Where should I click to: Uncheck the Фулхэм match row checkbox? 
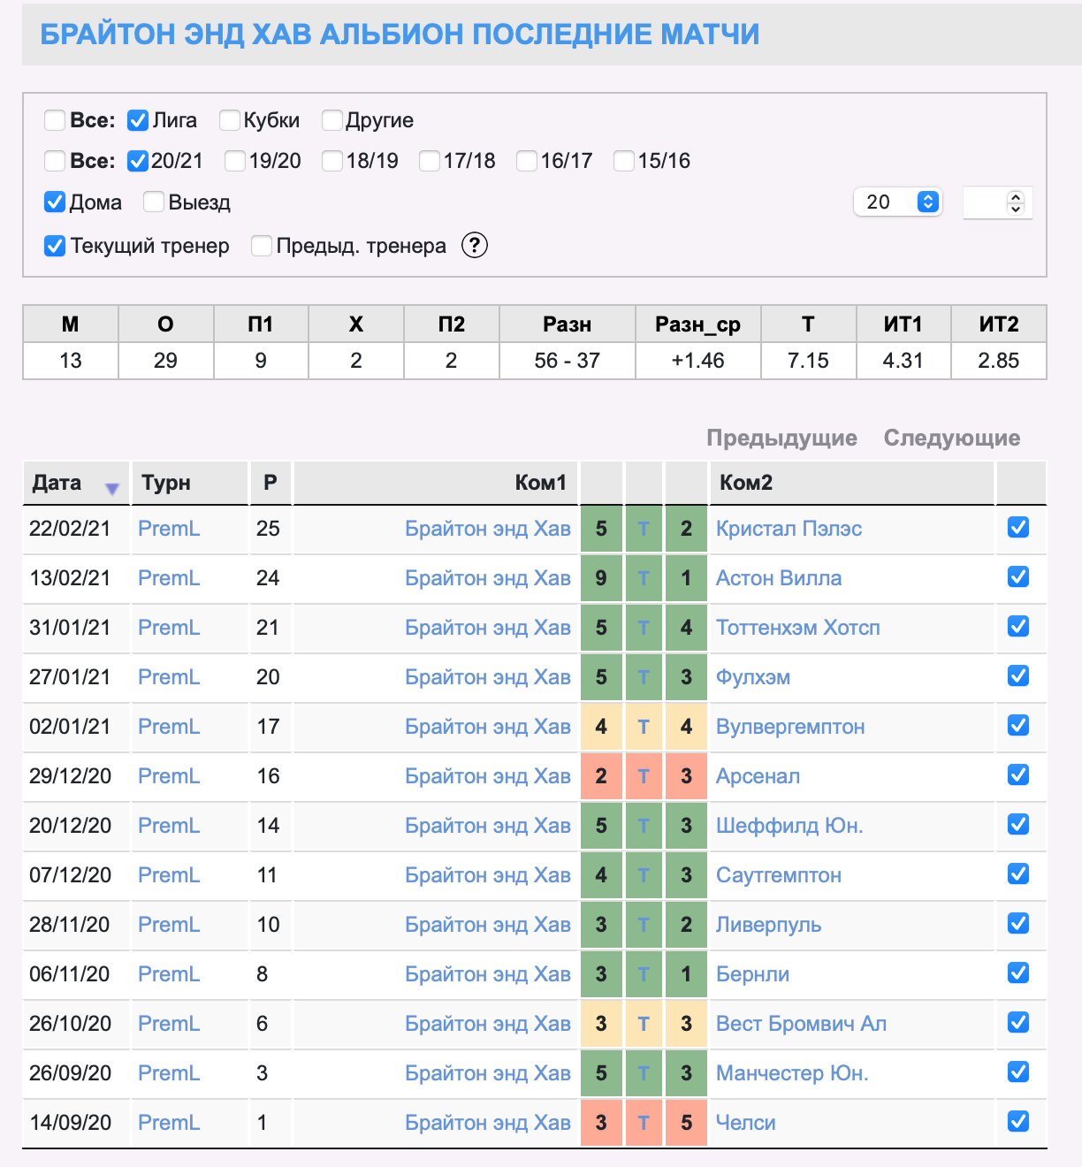pyautogui.click(x=1018, y=676)
